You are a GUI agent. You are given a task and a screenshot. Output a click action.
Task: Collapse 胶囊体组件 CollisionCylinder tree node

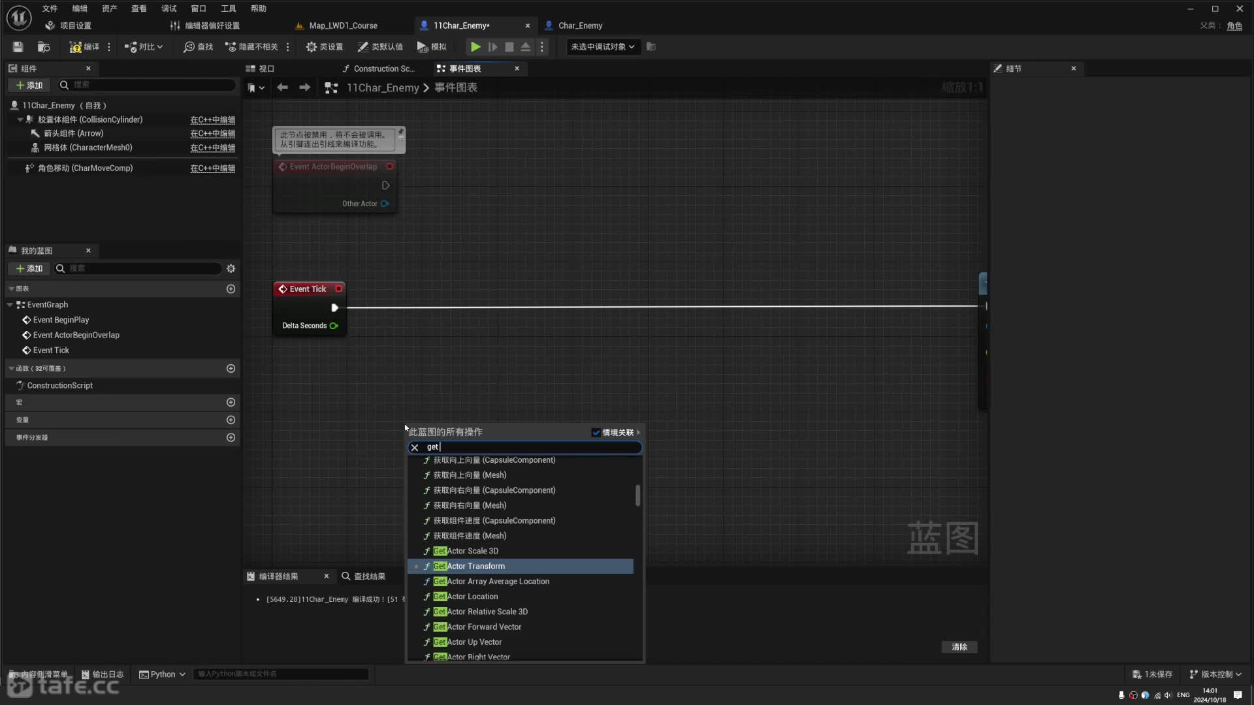[20, 119]
